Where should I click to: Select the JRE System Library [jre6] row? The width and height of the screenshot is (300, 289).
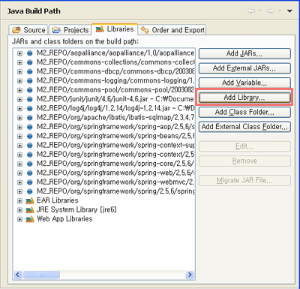[x=76, y=209]
